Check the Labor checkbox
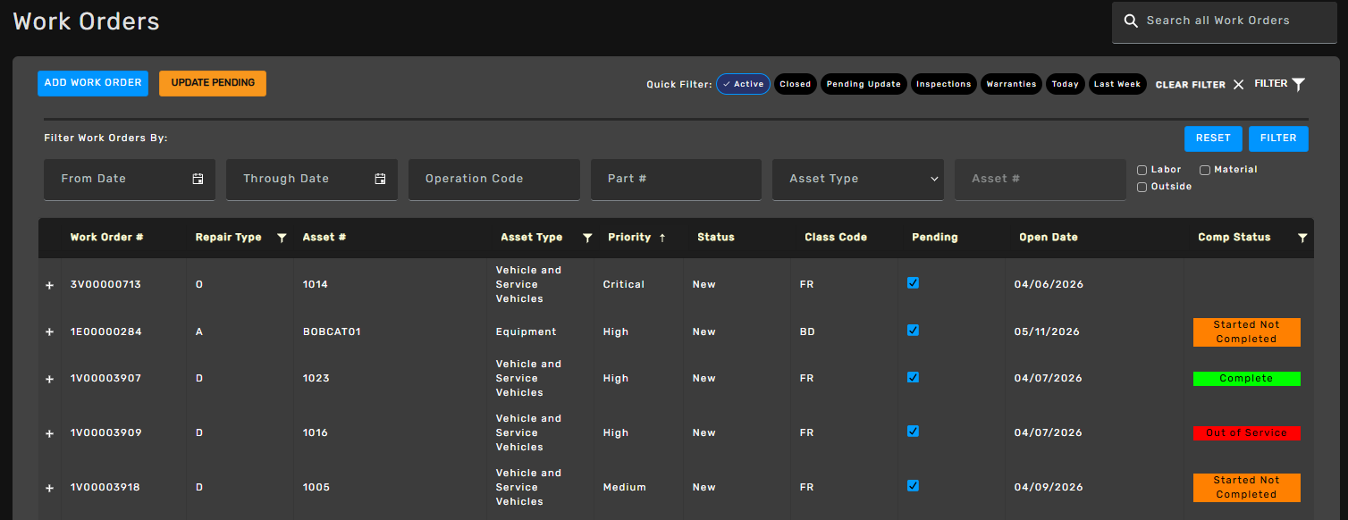 [x=1142, y=170]
